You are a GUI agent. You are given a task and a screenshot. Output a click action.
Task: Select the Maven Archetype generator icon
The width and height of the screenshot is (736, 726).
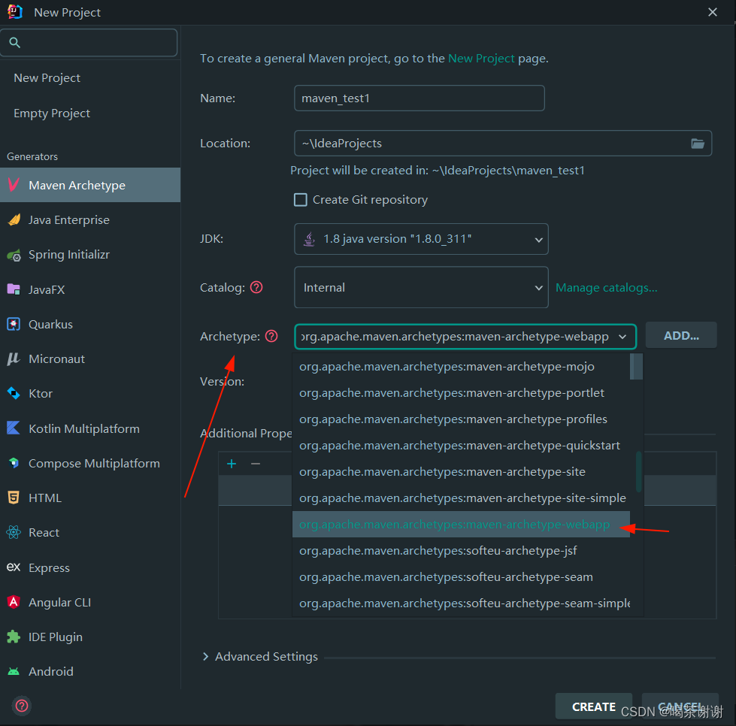tap(14, 184)
